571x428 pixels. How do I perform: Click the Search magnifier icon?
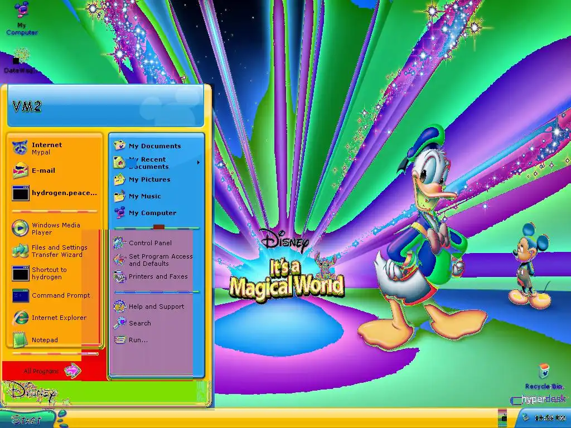119,323
